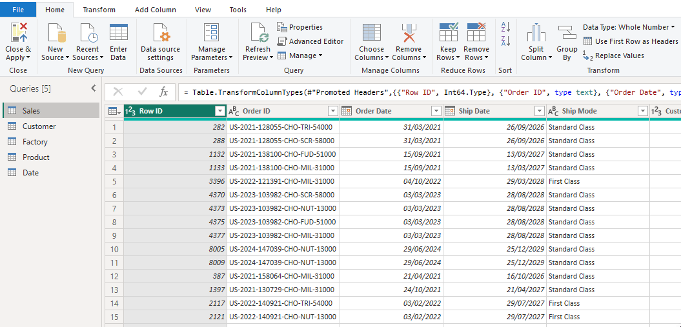
Task: Open query Properties
Action: click(x=300, y=27)
